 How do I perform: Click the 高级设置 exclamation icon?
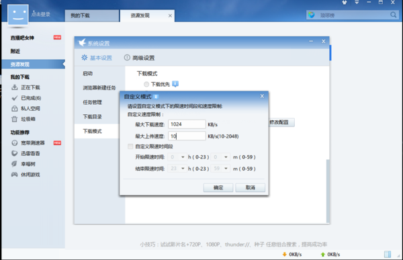coord(127,58)
